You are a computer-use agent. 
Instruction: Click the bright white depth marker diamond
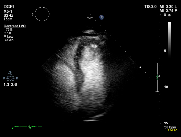pos(140,67)
